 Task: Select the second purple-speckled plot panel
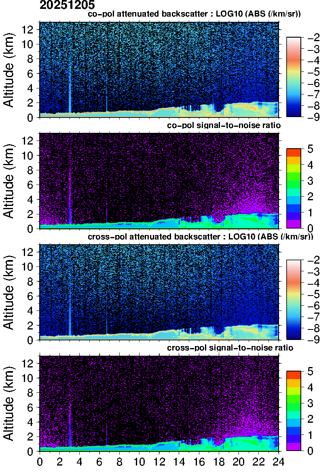pos(159,181)
